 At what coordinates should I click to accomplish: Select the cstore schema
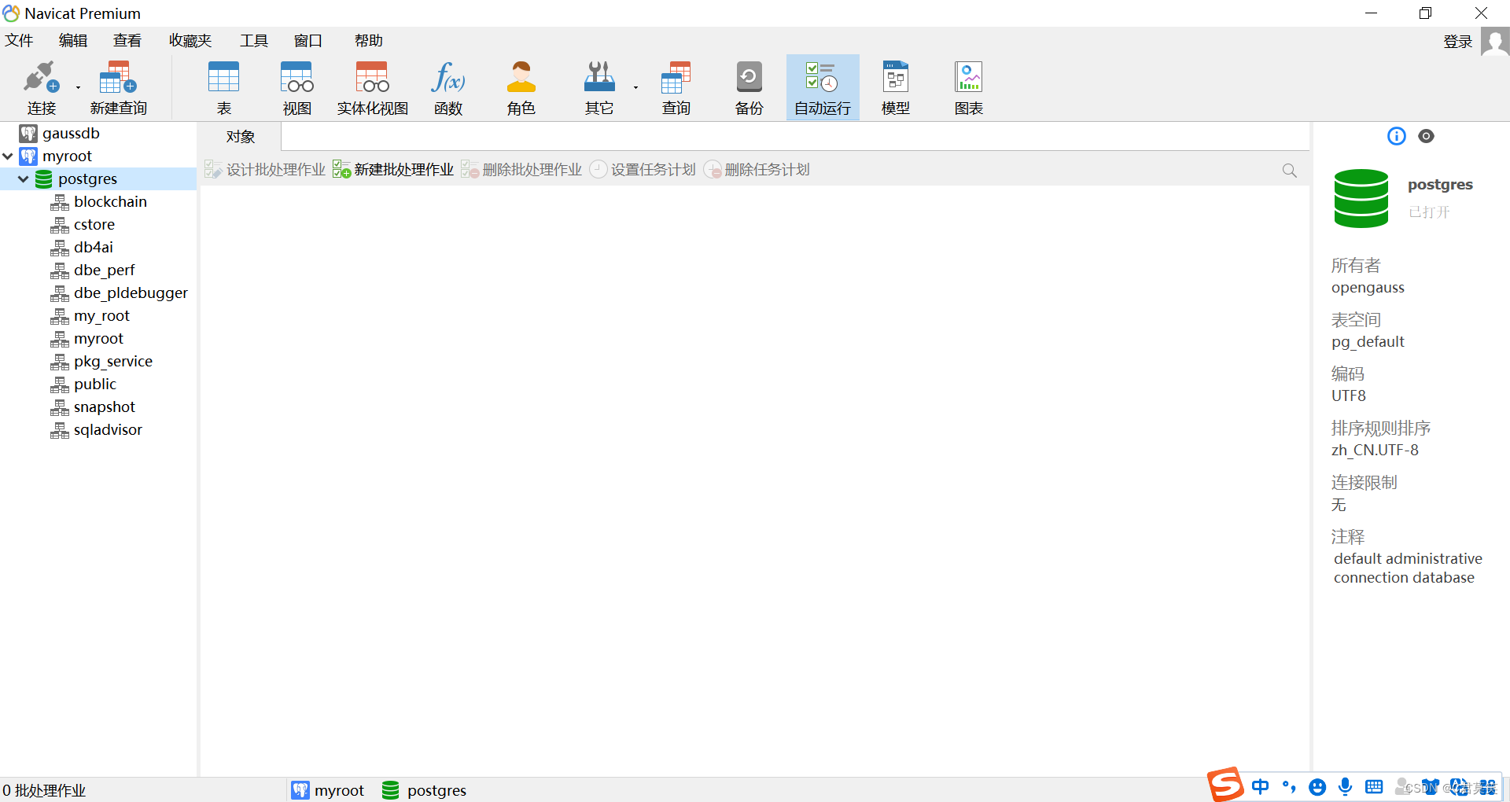(x=94, y=224)
